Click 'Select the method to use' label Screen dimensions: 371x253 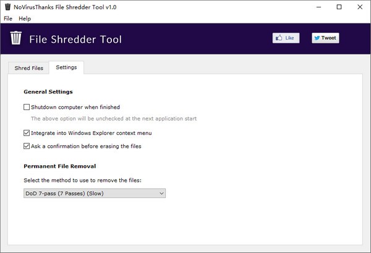point(83,181)
